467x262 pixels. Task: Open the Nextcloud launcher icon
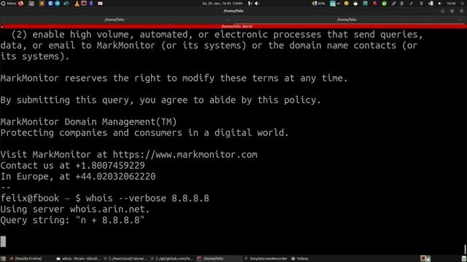tap(66, 3)
